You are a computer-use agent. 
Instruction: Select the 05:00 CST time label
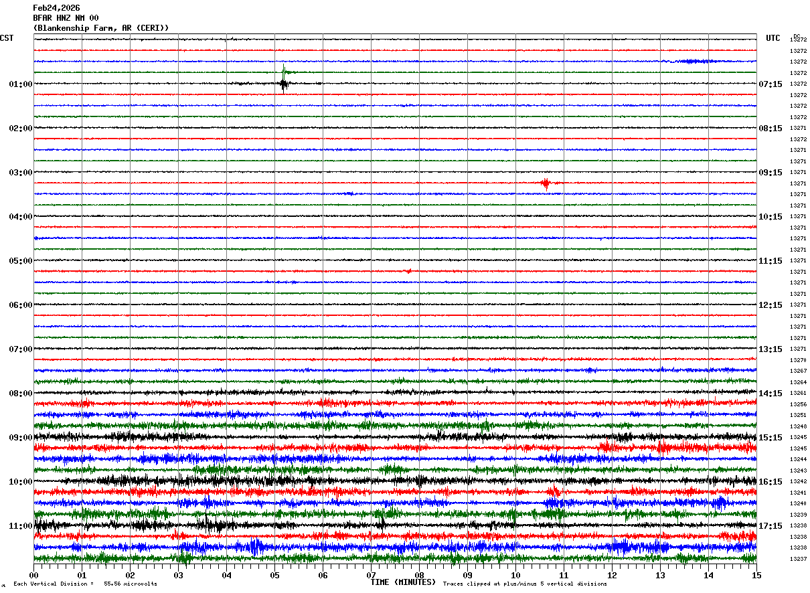coord(21,261)
